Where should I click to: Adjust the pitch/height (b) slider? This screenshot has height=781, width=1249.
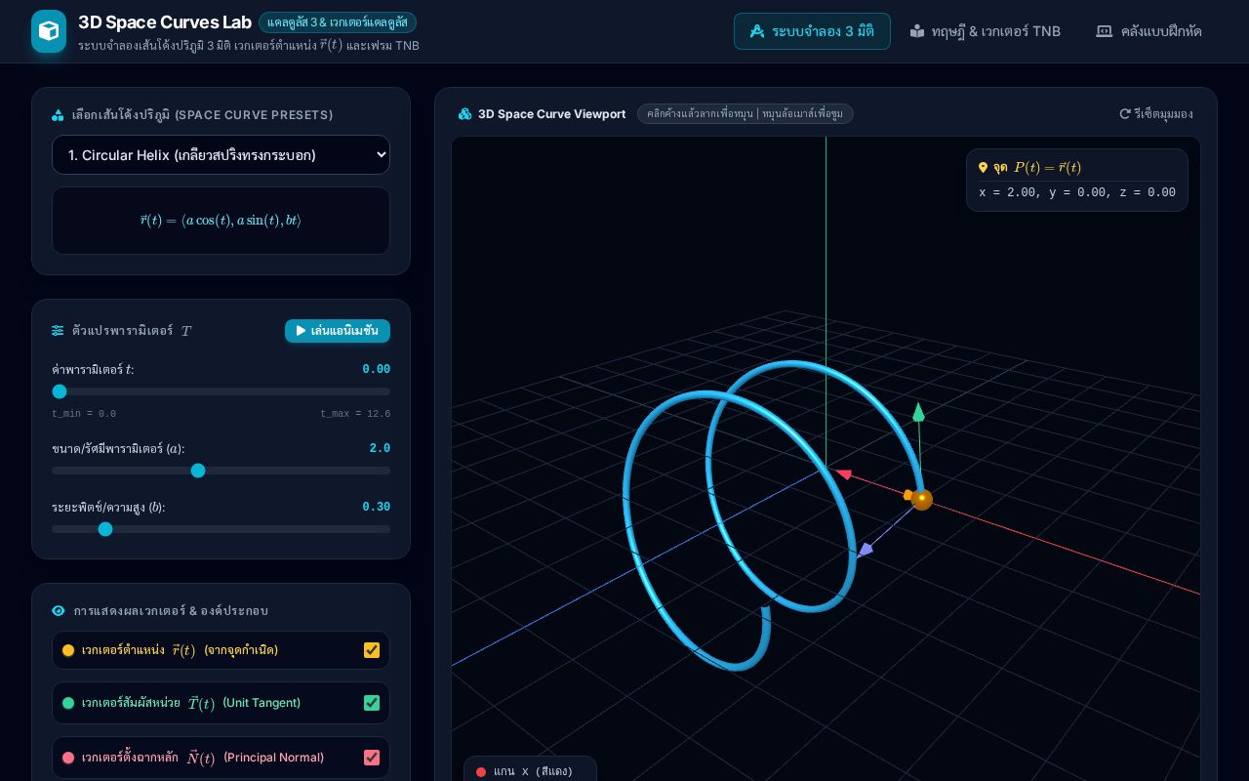[x=221, y=529]
